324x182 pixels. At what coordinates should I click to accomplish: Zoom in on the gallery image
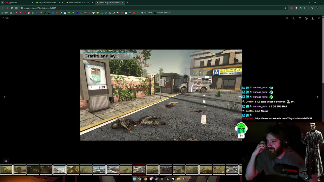[x=293, y=18]
